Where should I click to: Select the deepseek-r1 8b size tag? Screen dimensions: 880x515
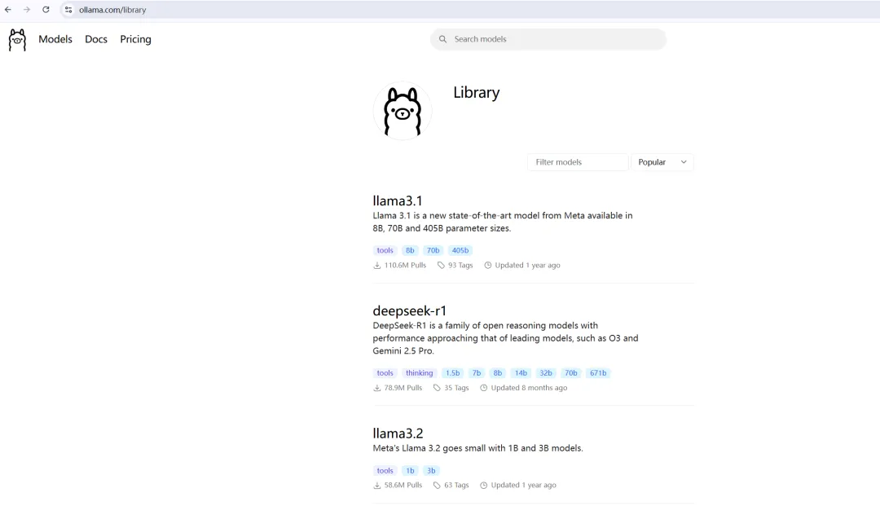click(x=498, y=373)
